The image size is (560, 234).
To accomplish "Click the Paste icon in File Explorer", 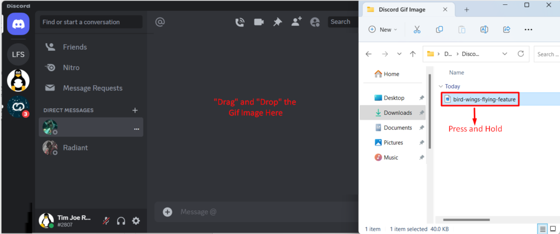I will click(x=462, y=30).
